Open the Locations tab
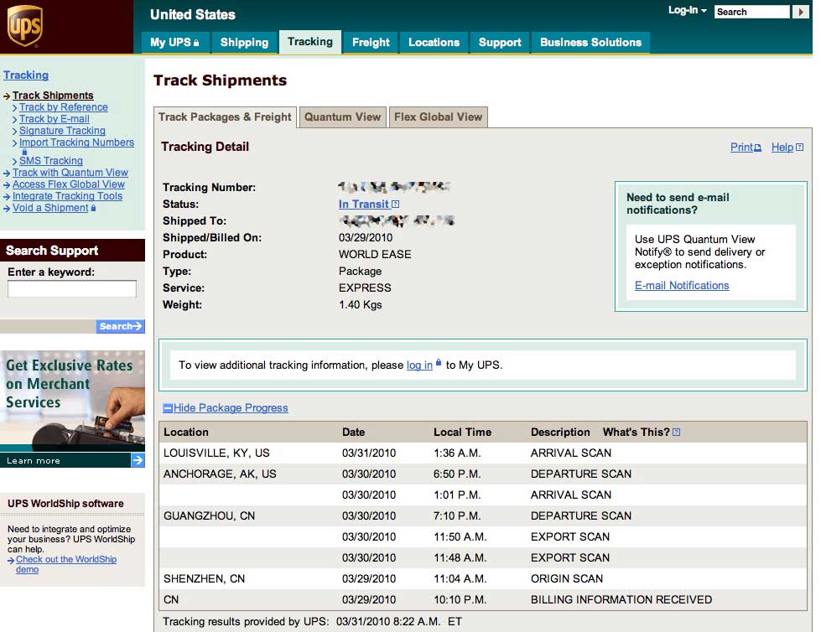The height and width of the screenshot is (632, 821). 434,43
